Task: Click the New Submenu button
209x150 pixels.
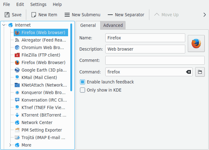Action: pos(82,15)
